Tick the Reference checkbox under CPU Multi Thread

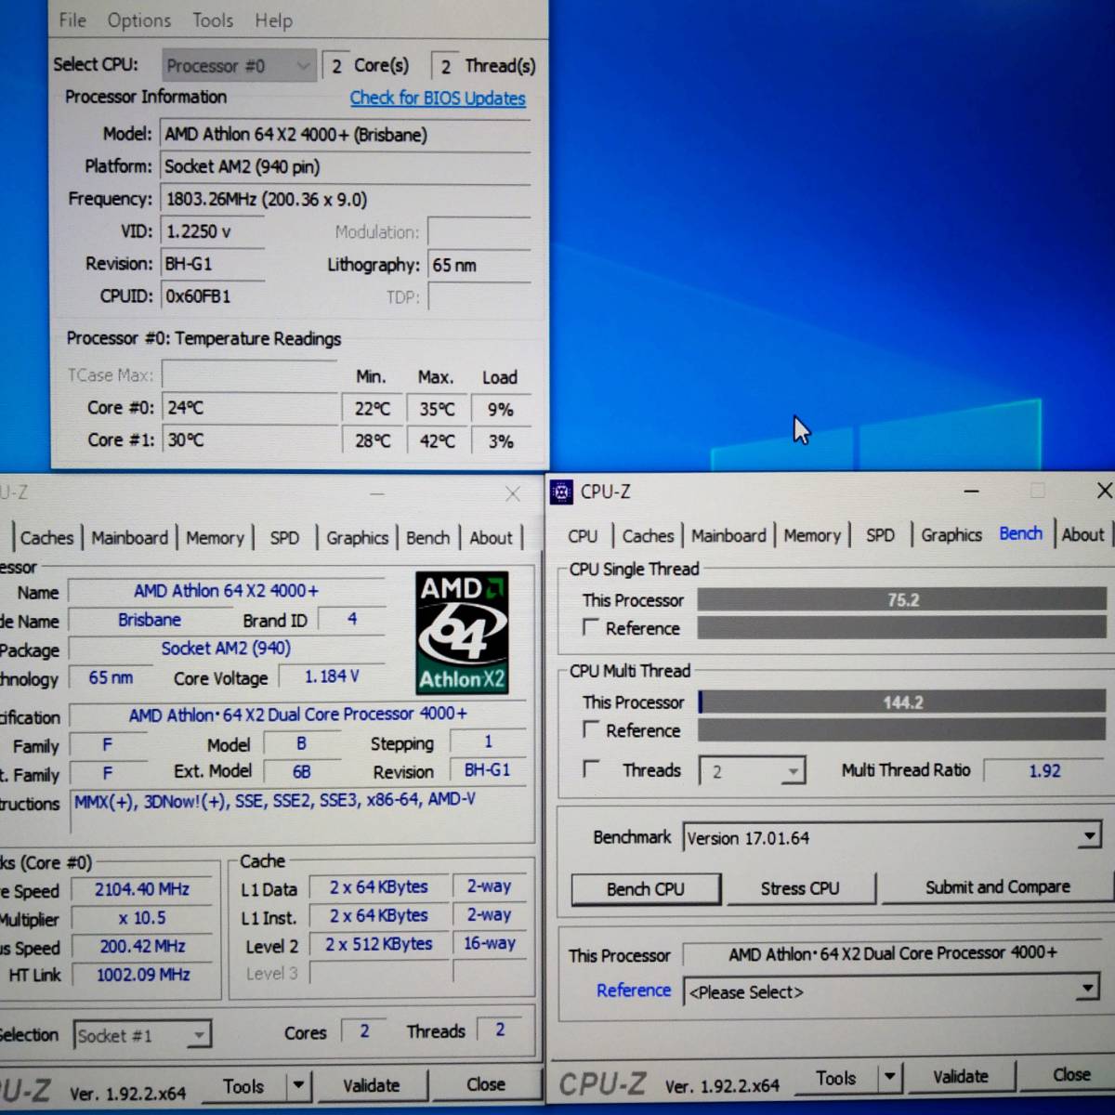click(590, 729)
